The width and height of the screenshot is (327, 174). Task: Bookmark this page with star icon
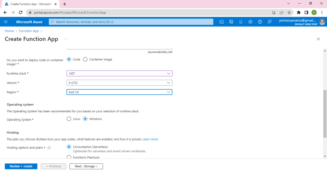pyautogui.click(x=289, y=13)
